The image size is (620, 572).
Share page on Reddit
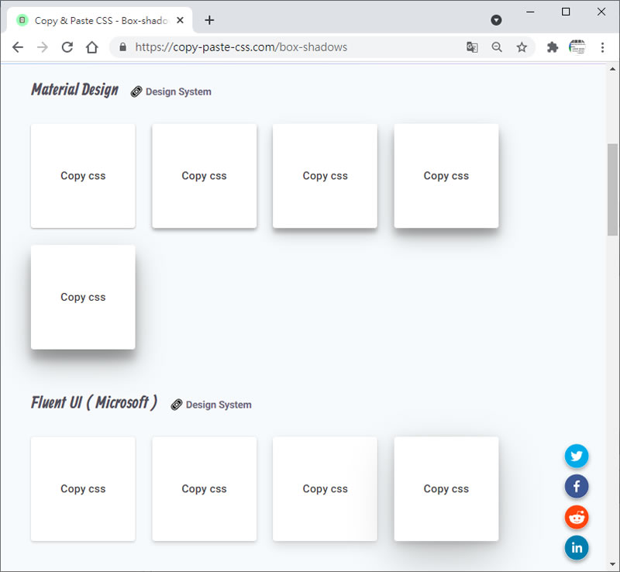point(577,517)
